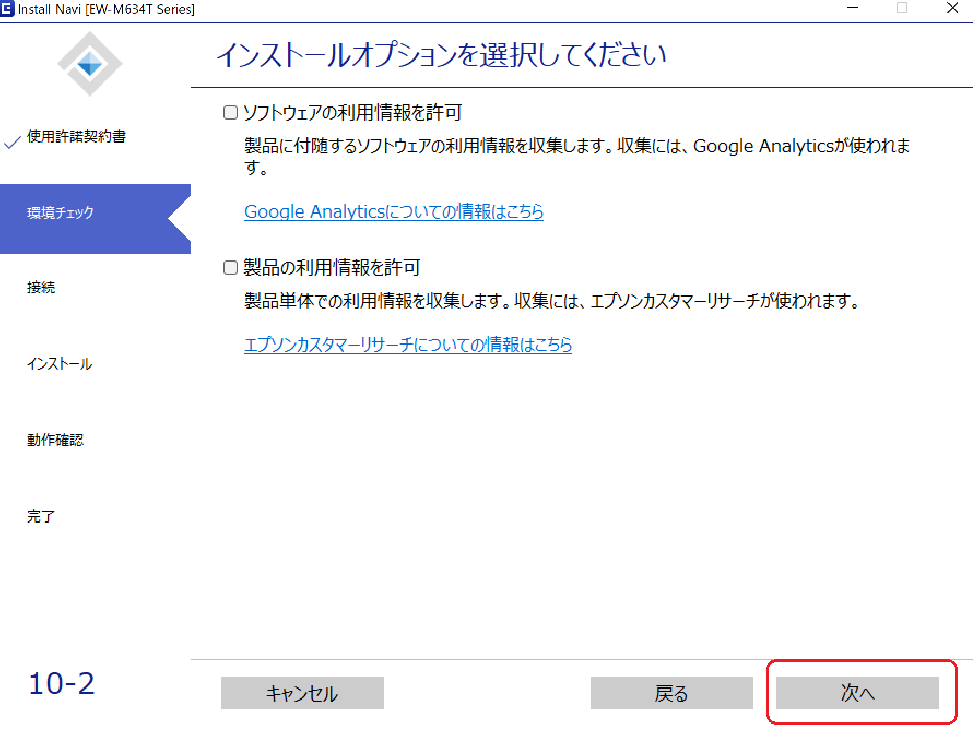Open エプソンカスタマーリサーチ information link

pyautogui.click(x=408, y=345)
